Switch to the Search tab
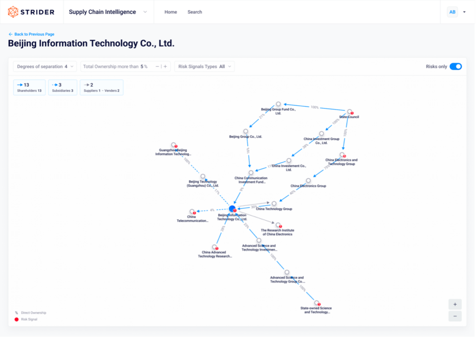The height and width of the screenshot is (338, 476). tap(195, 12)
